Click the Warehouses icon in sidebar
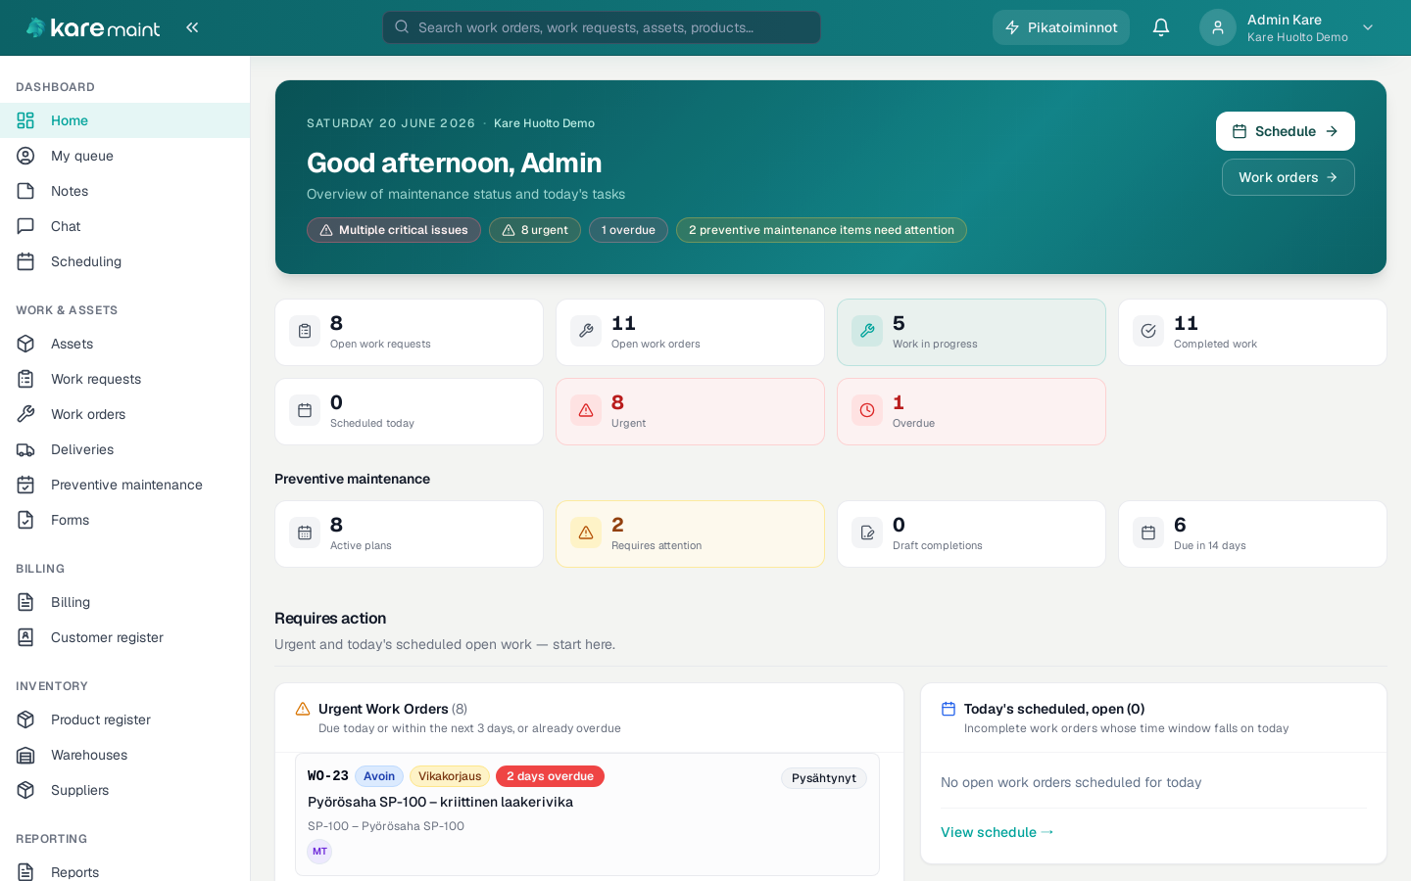 pos(25,755)
